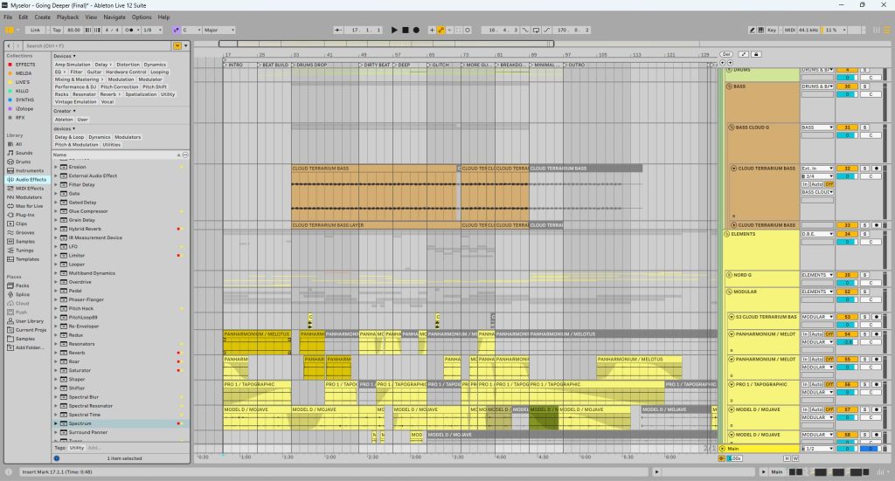Select the EFFECTS collection

click(x=25, y=65)
